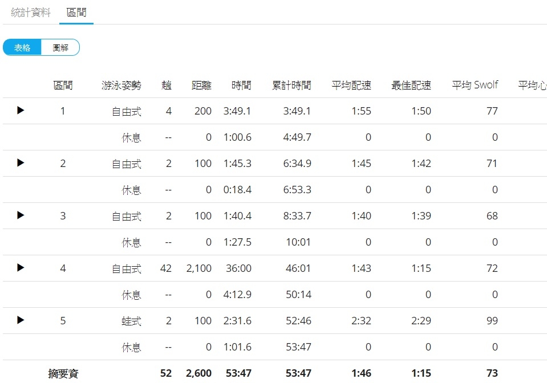The width and height of the screenshot is (547, 383).
Task: Select cumulative time 10:01
Action: (298, 242)
